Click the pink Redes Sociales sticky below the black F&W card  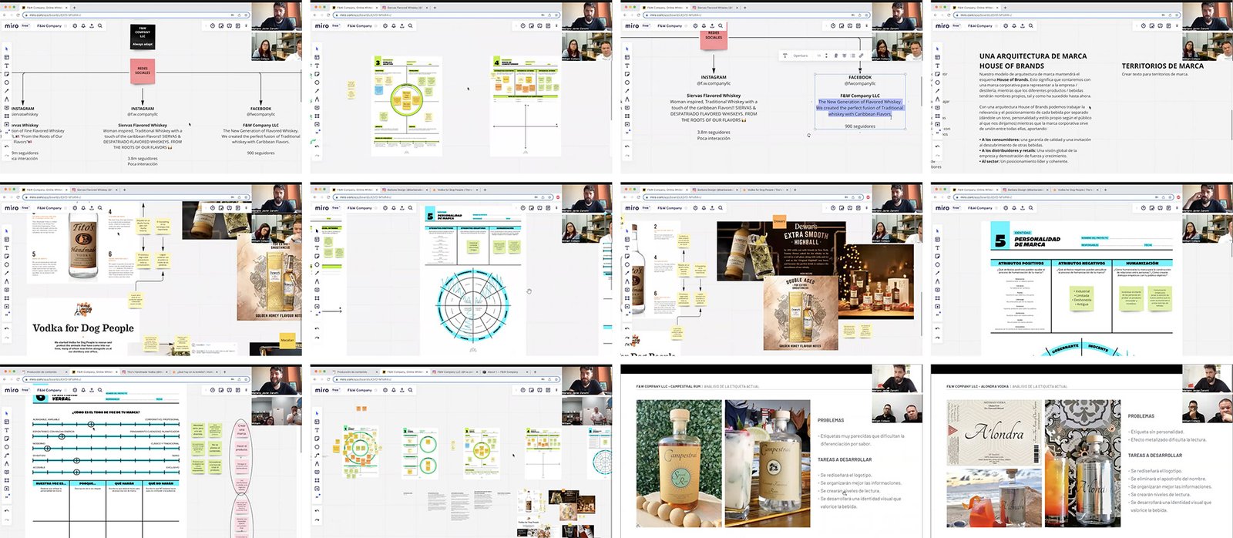(143, 72)
